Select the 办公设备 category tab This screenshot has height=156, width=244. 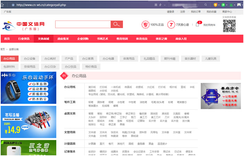coord(30,58)
